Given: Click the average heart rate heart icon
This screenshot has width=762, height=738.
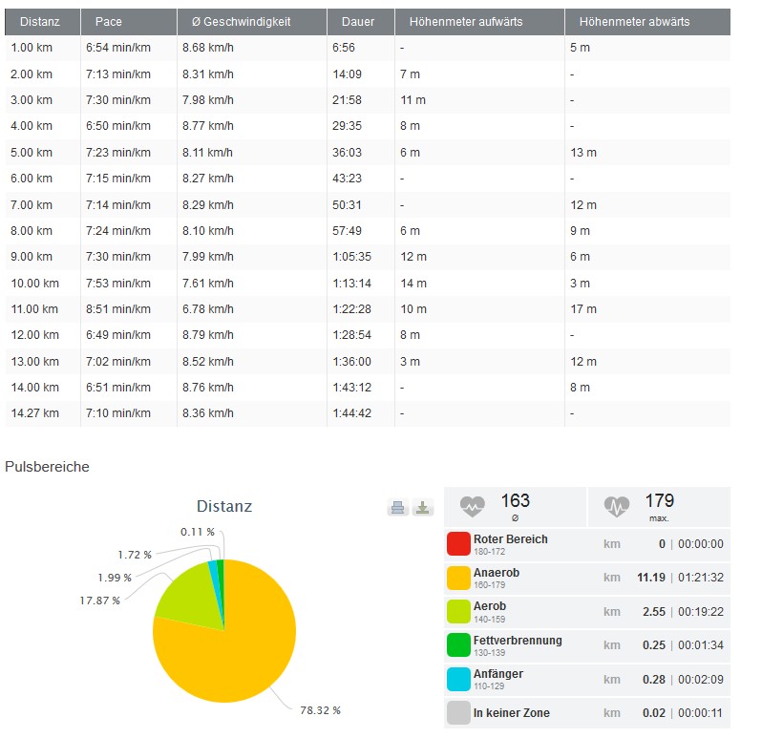Looking at the screenshot, I should (x=473, y=506).
